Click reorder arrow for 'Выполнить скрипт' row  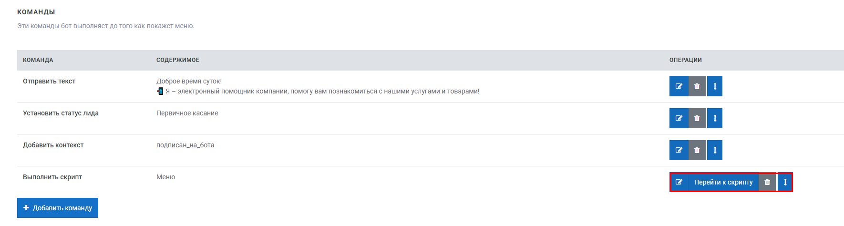[x=785, y=182]
